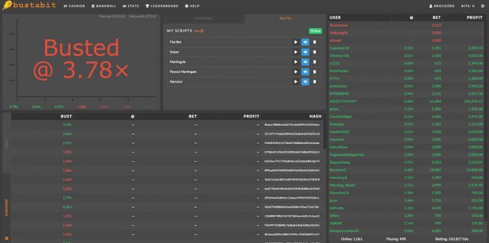Open the History side tab
The height and width of the screenshot is (243, 489).
point(6,207)
